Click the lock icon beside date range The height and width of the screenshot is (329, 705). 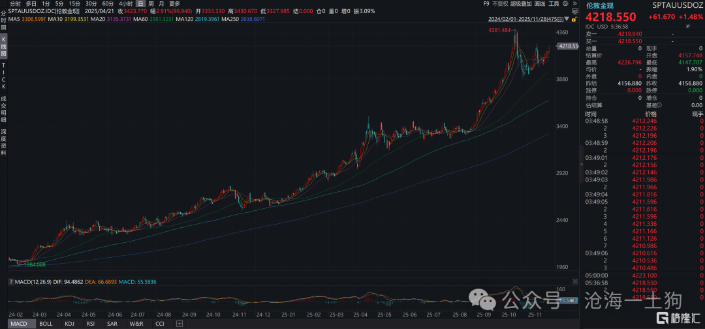[x=574, y=20]
